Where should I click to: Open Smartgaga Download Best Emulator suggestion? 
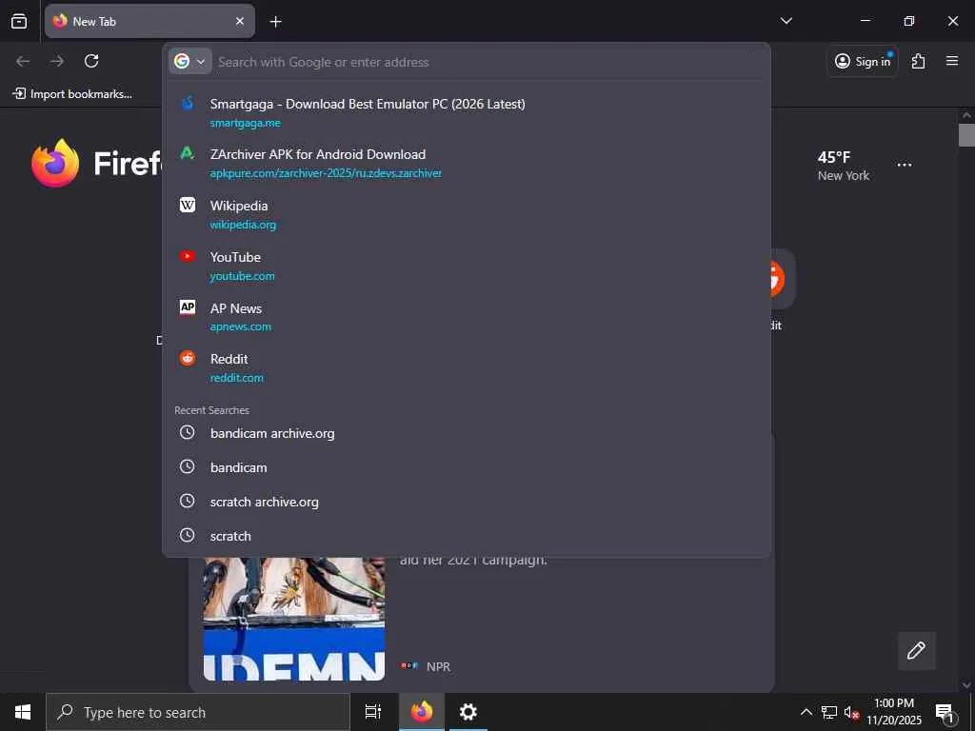point(467,112)
